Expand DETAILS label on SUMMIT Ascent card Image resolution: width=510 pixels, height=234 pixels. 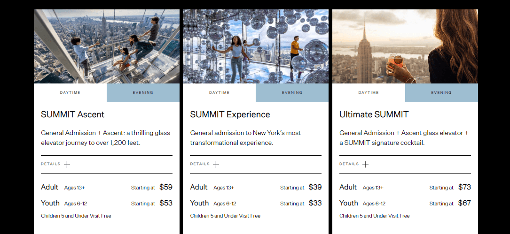tap(51, 164)
